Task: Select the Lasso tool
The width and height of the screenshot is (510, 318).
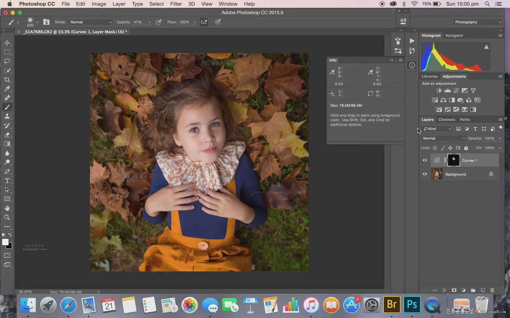Action: [7, 61]
